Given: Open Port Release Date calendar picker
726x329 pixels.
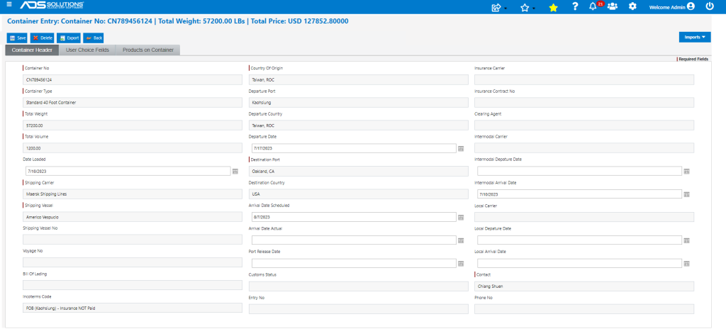Looking at the screenshot, I should point(461,263).
